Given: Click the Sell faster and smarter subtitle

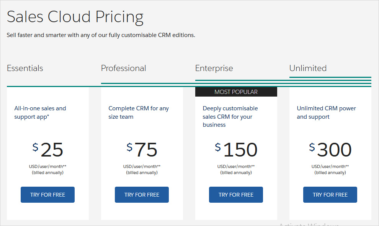Looking at the screenshot, I should [x=101, y=35].
